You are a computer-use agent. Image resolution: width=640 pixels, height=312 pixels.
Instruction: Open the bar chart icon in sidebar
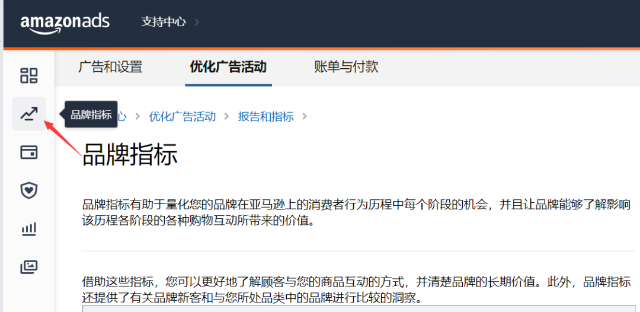point(29,229)
